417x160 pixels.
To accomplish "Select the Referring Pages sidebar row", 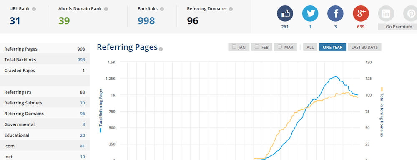I will coord(45,49).
